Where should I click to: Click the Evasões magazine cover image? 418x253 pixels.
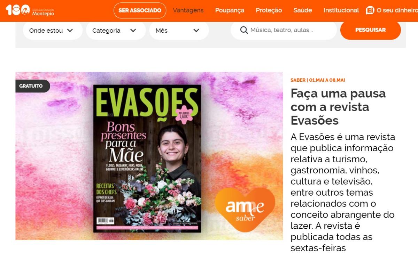coord(147,158)
